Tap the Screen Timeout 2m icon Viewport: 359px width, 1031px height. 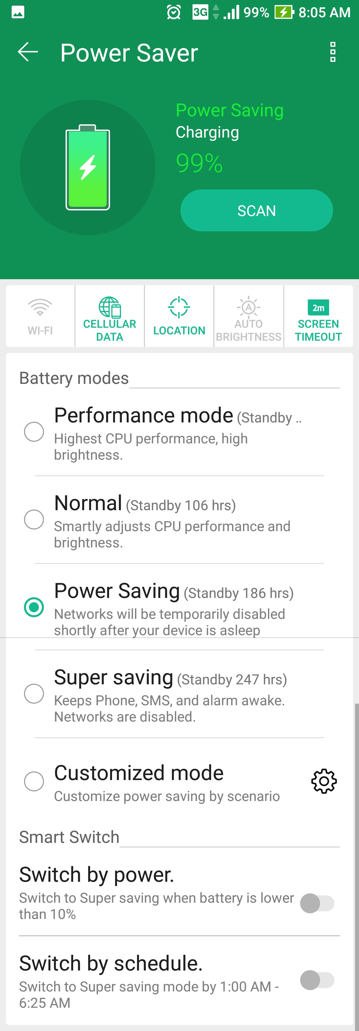(318, 307)
